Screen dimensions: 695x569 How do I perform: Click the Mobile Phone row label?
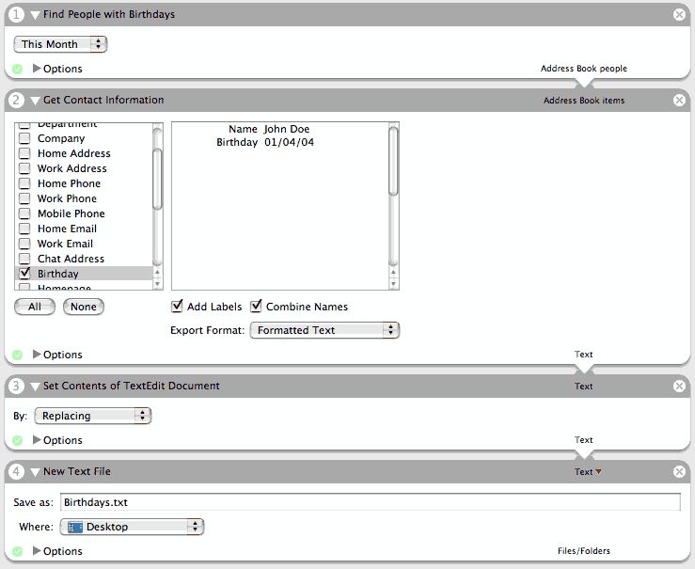coord(71,213)
